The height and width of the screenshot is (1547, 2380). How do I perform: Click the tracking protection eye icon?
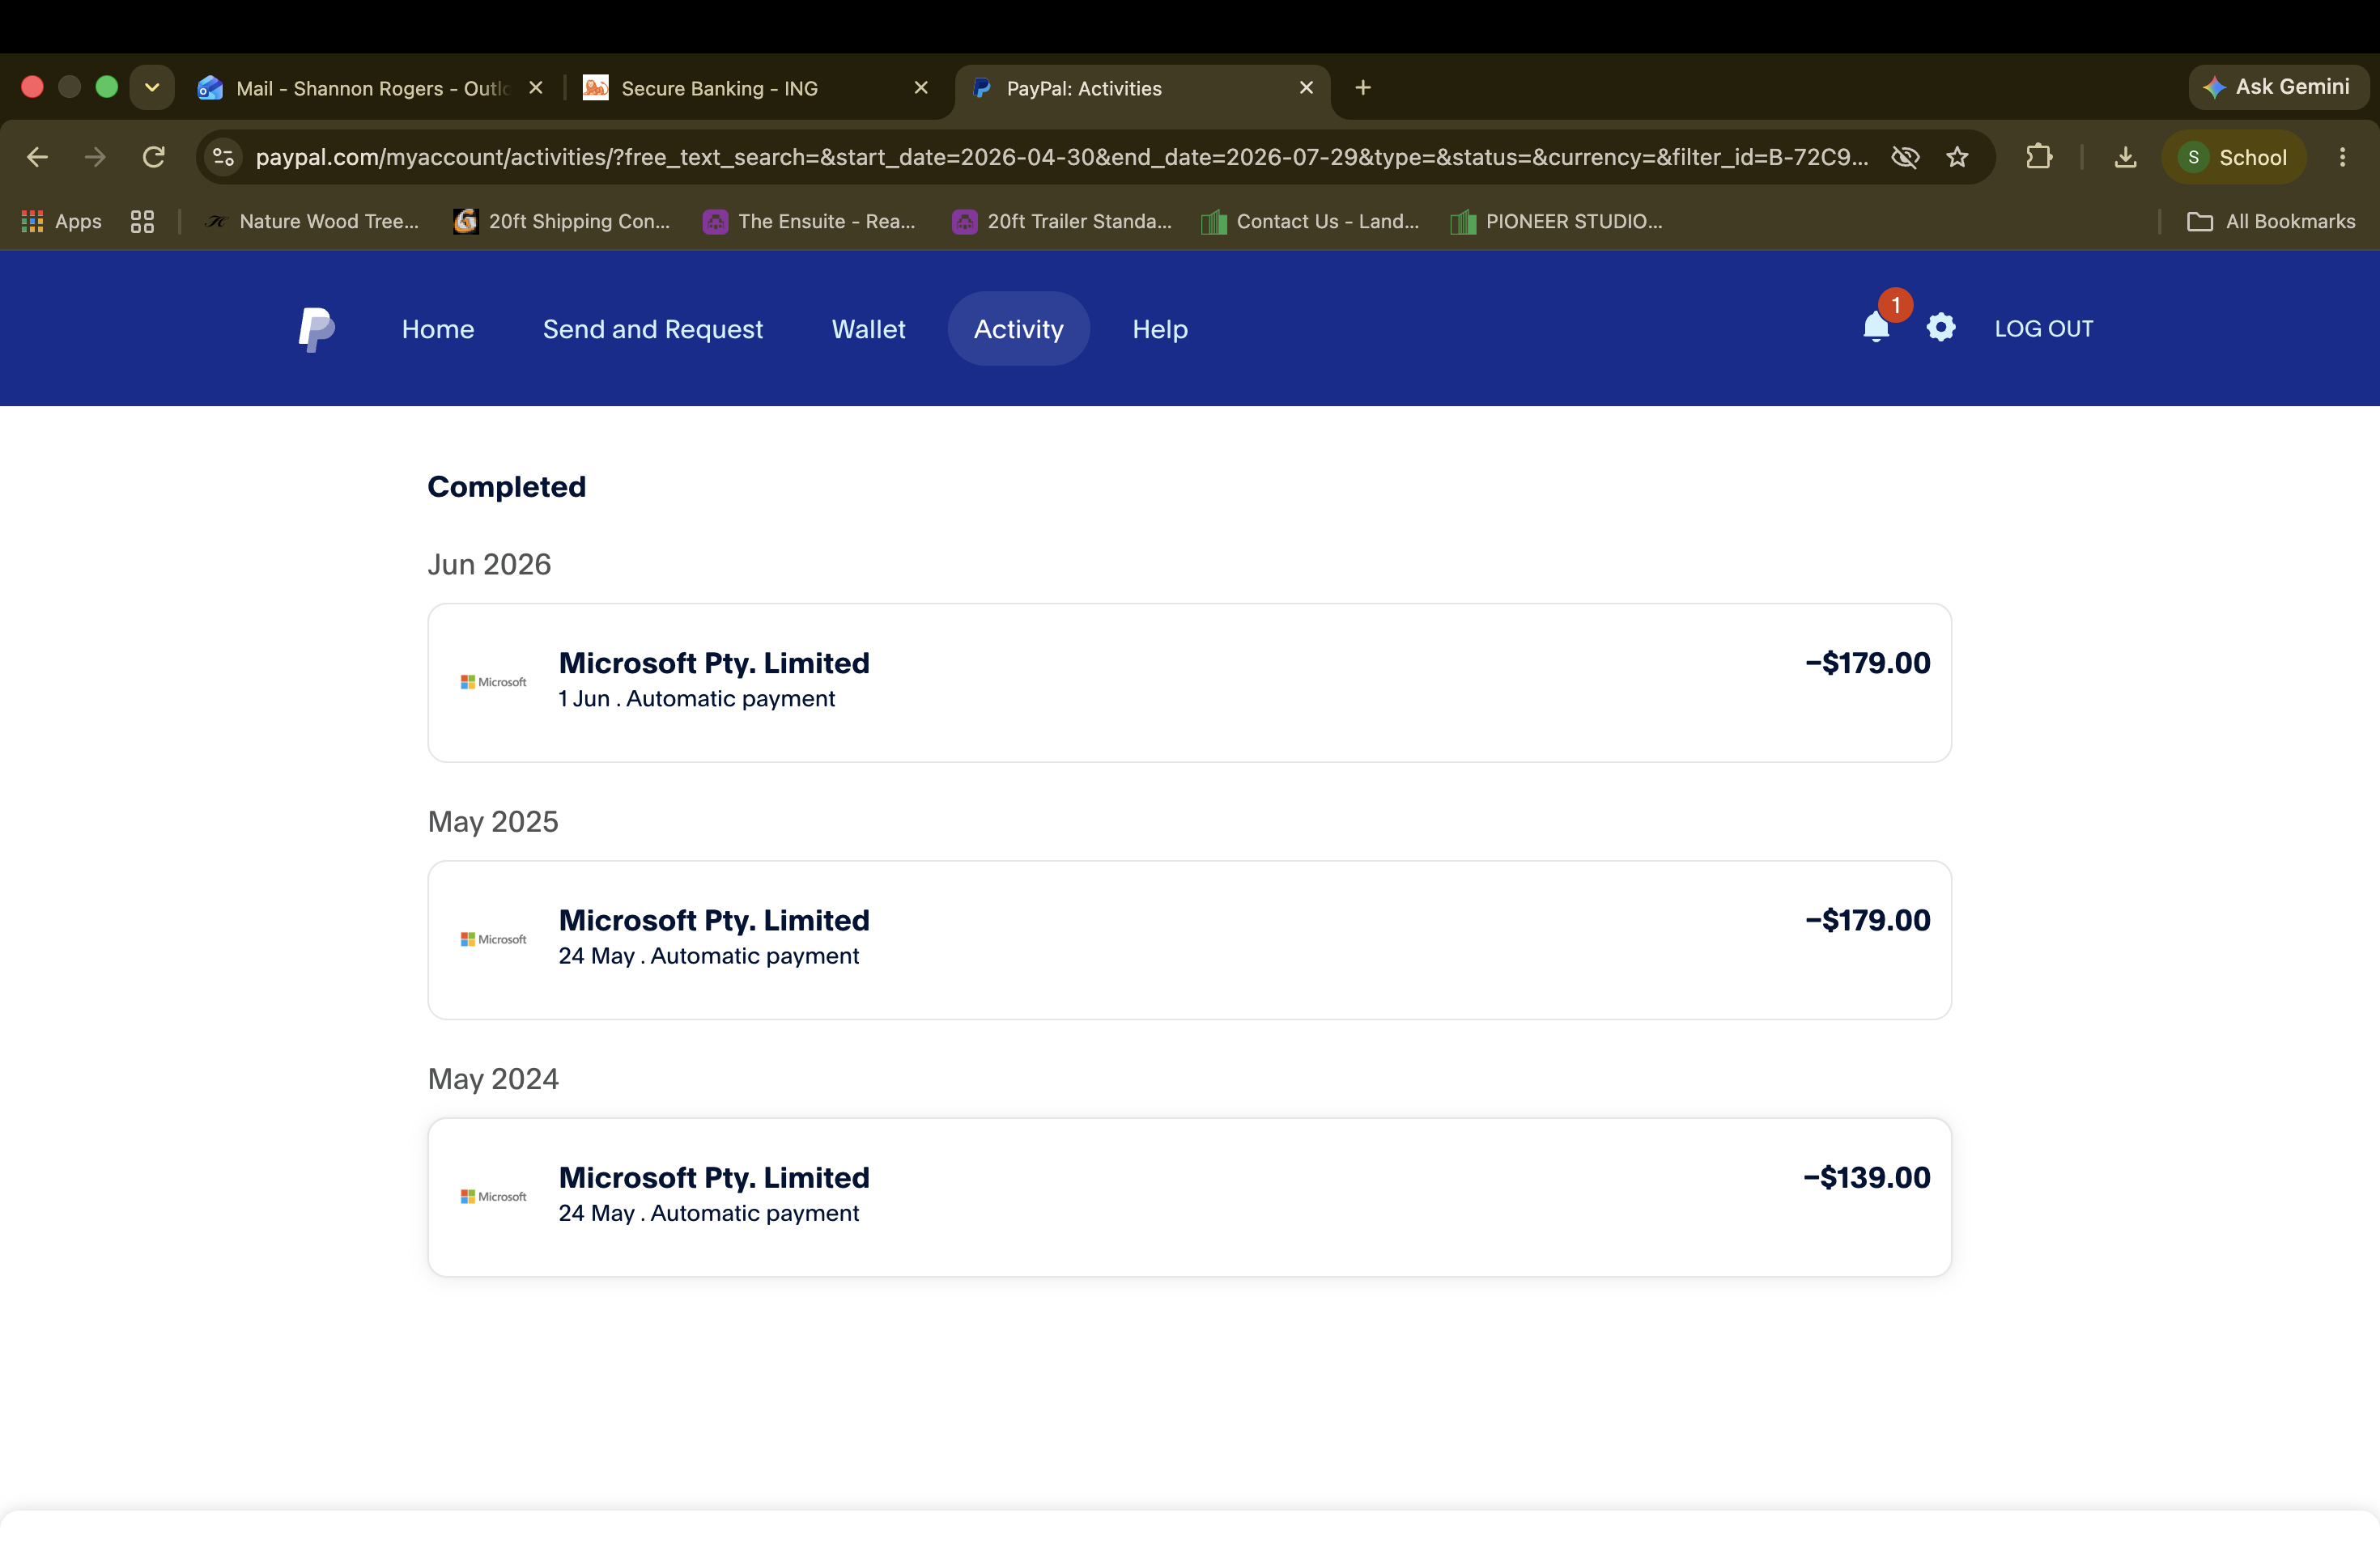[x=1905, y=157]
